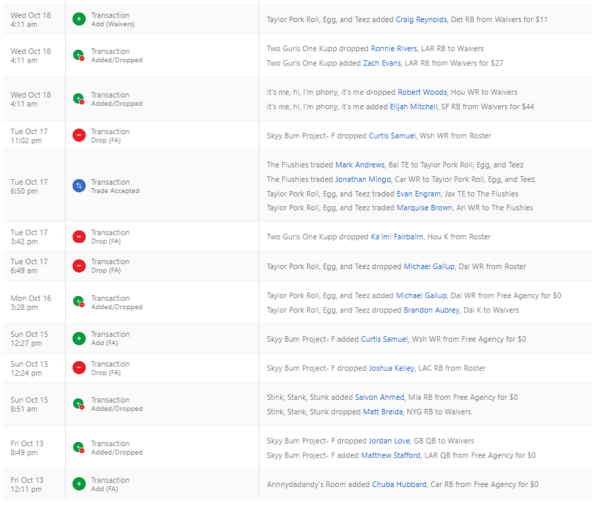Click the red drop icon for Michael Gallup, 6:49 am
This screenshot has width=592, height=505.
pyautogui.click(x=79, y=266)
